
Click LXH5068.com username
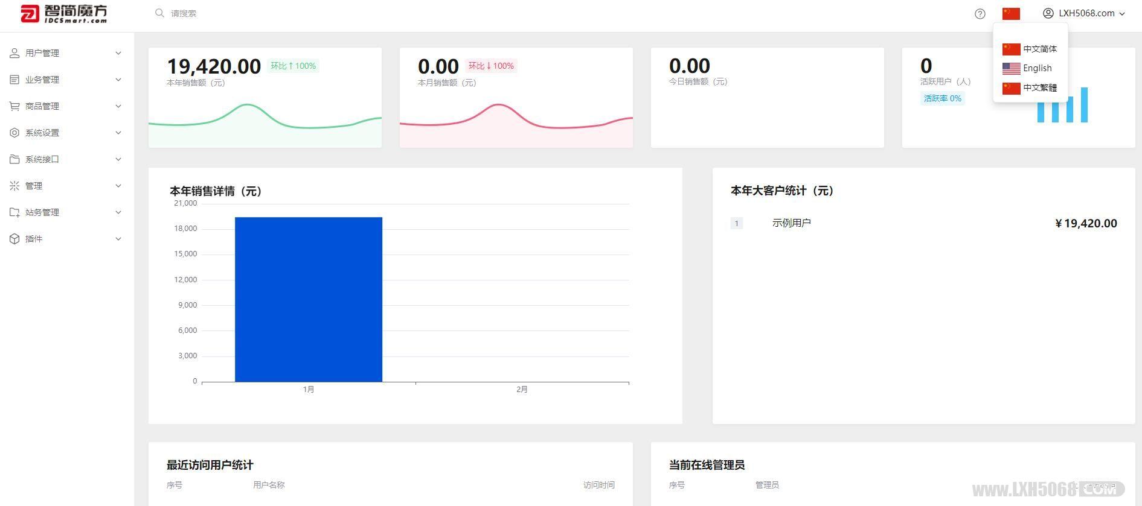[x=1086, y=13]
